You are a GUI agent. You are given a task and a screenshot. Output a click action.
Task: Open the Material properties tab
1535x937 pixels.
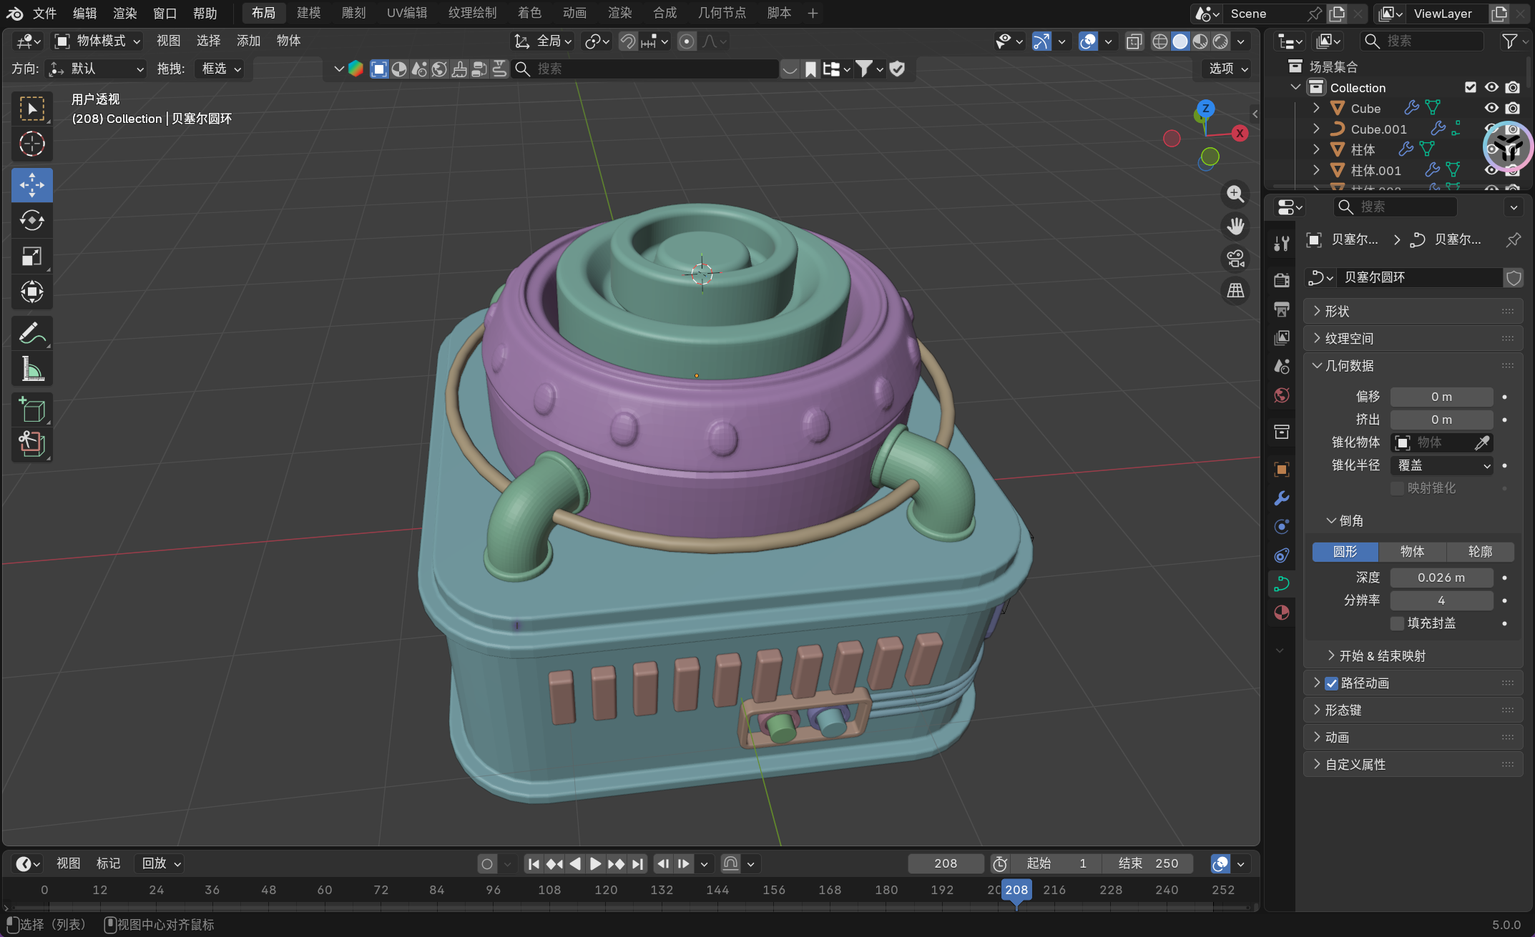[x=1281, y=613]
